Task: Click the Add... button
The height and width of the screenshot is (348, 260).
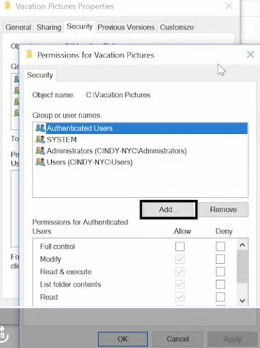Action: [169, 210]
